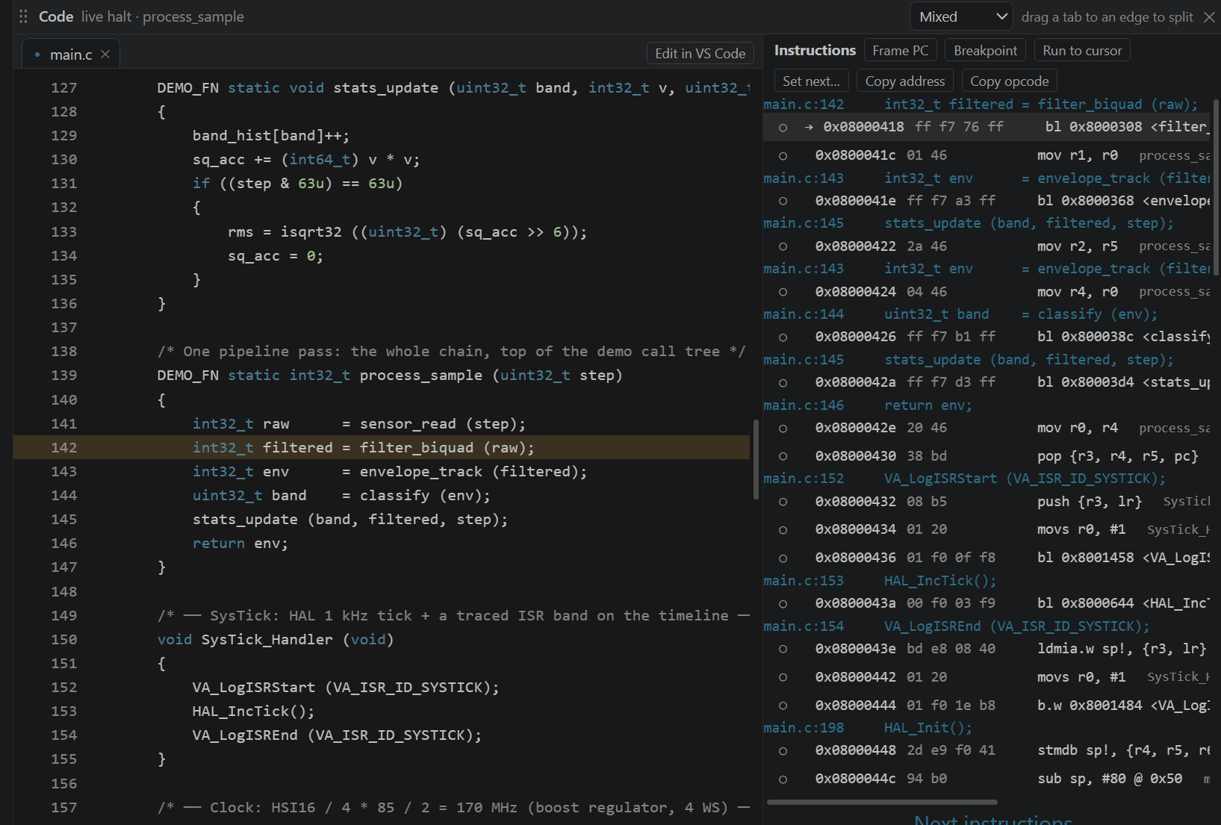This screenshot has height=825, width=1221.
Task: Click the main.c:154 source reference
Action: 804,626
